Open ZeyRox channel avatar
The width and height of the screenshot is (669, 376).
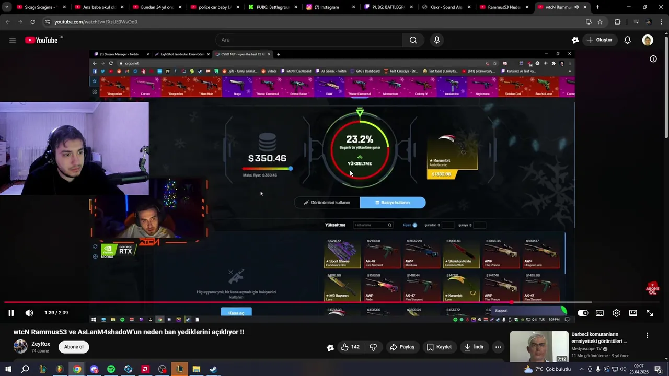point(20,347)
